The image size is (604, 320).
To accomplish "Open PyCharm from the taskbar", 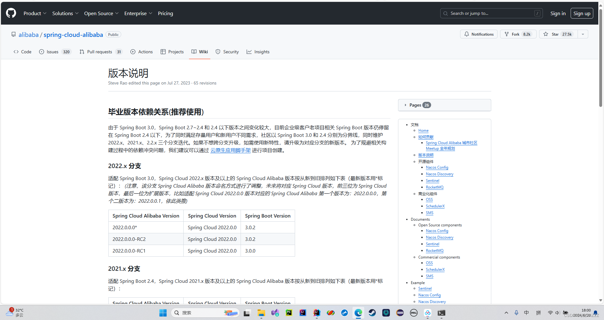I will tap(289, 313).
